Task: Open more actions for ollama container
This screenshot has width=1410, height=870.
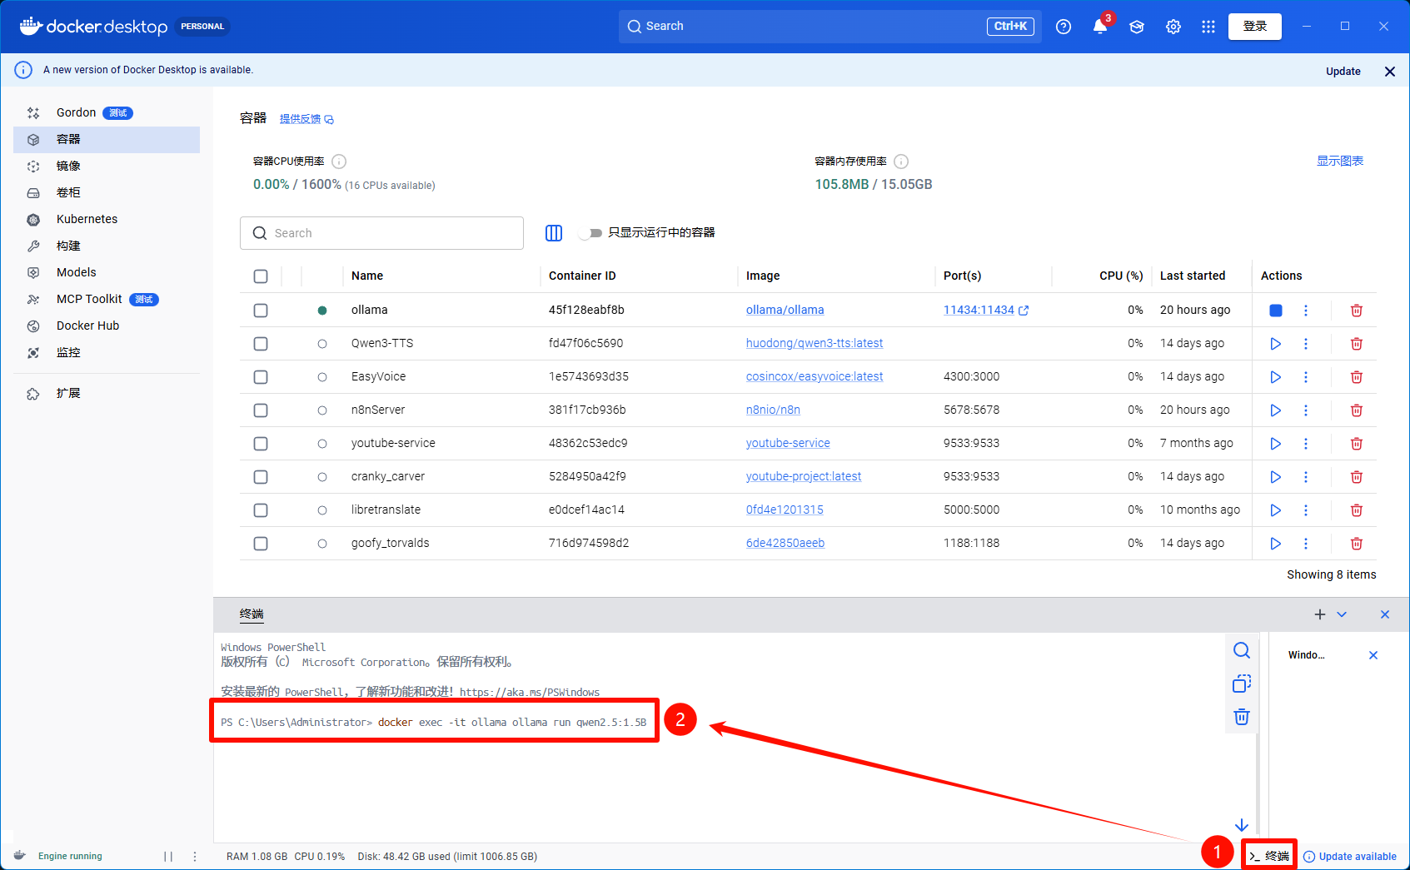Action: tap(1306, 311)
